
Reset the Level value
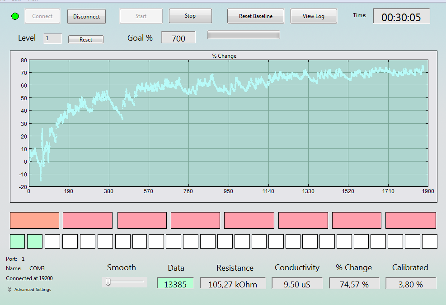tap(86, 39)
